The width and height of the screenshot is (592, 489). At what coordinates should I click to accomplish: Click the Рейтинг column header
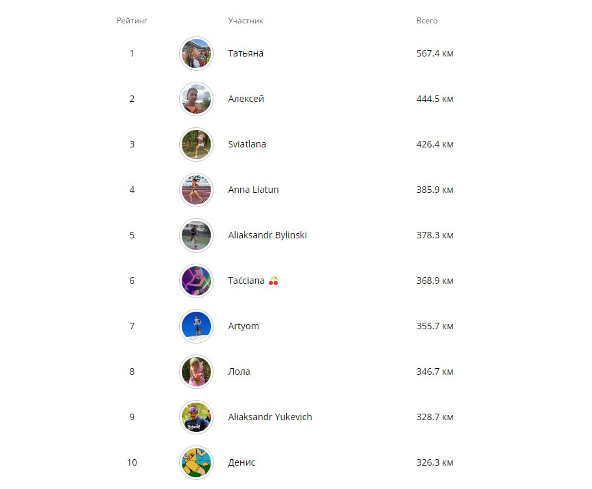click(132, 21)
